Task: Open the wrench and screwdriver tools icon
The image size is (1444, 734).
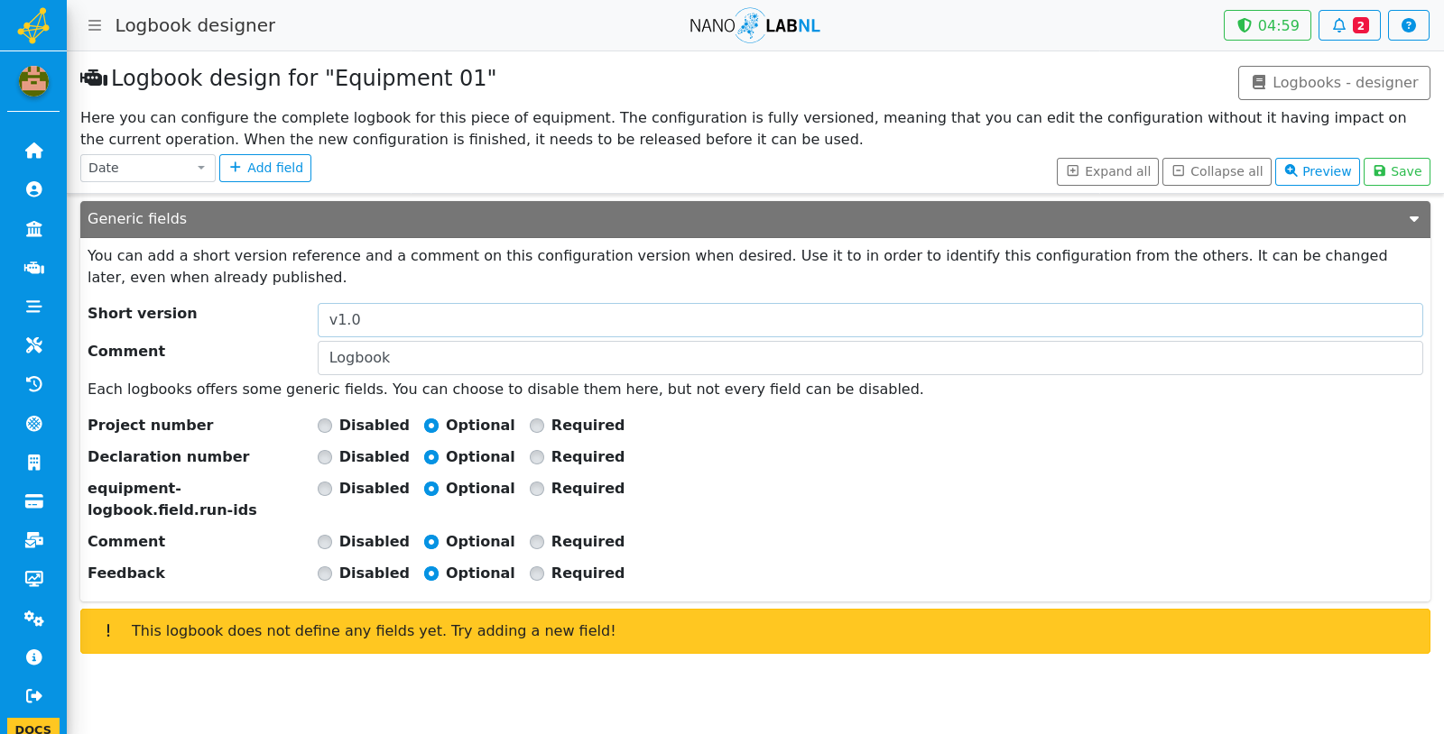Action: click(x=33, y=345)
